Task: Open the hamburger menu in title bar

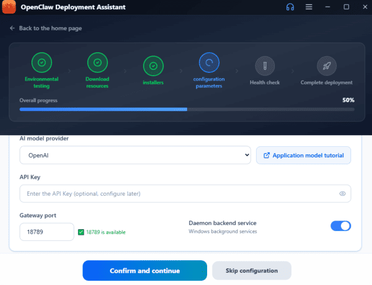Action: pos(309,7)
